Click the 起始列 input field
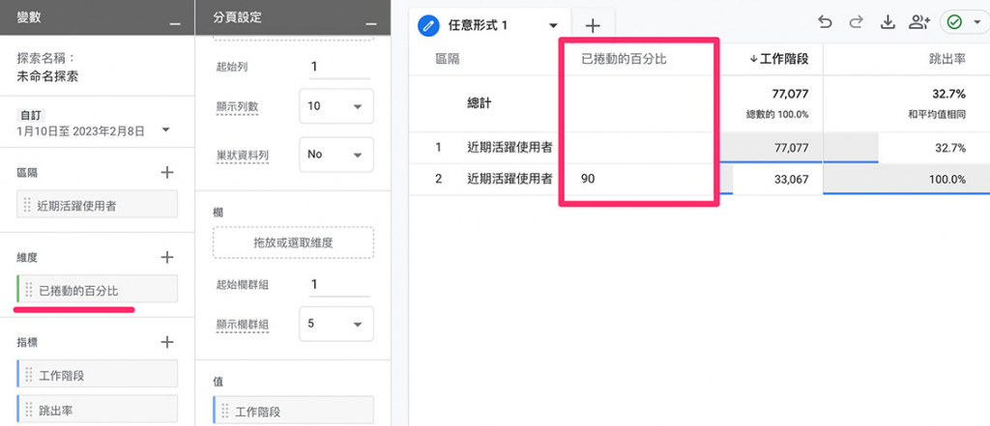This screenshot has height=426, width=990. pos(339,67)
